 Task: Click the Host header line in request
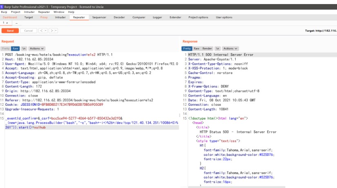[29, 59]
